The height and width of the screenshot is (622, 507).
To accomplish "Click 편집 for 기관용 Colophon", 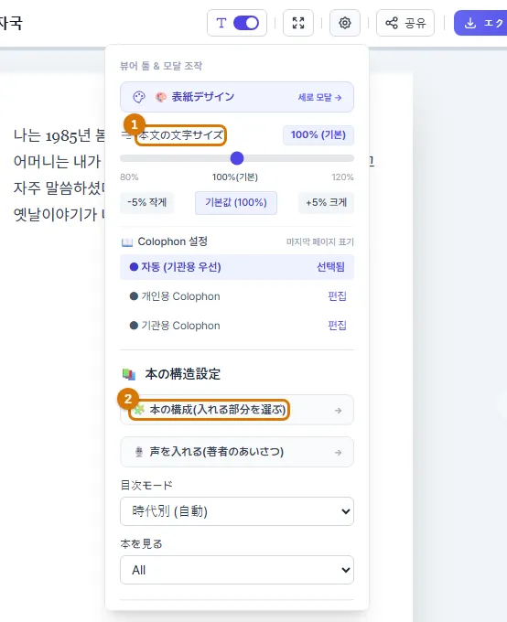I will coord(337,326).
